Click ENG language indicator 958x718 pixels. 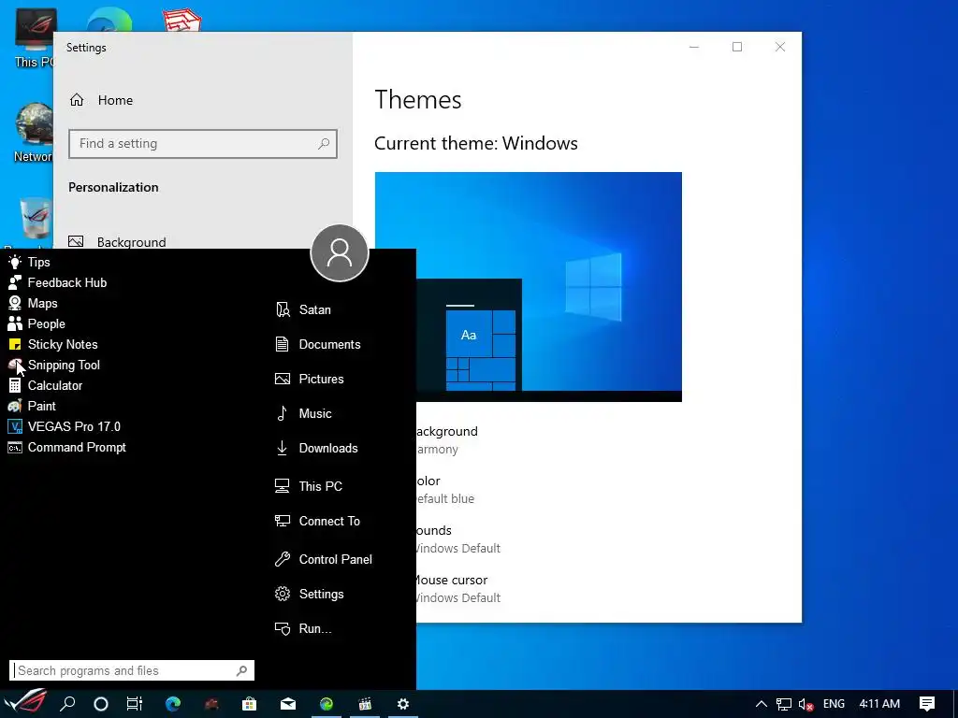pos(834,704)
